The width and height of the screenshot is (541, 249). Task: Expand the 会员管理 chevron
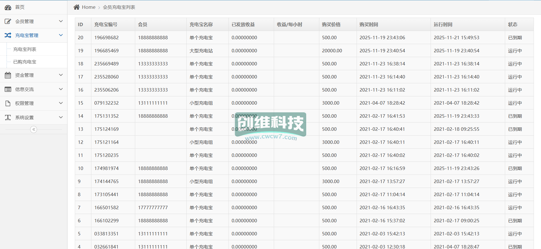tap(61, 21)
